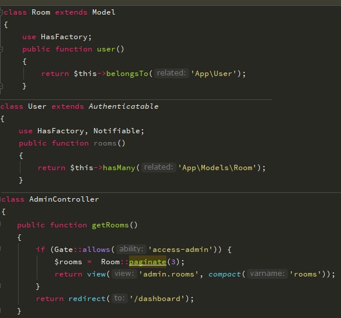The height and width of the screenshot is (318, 341).
Task: Click the greyed rooms function name
Action: click(x=105, y=143)
